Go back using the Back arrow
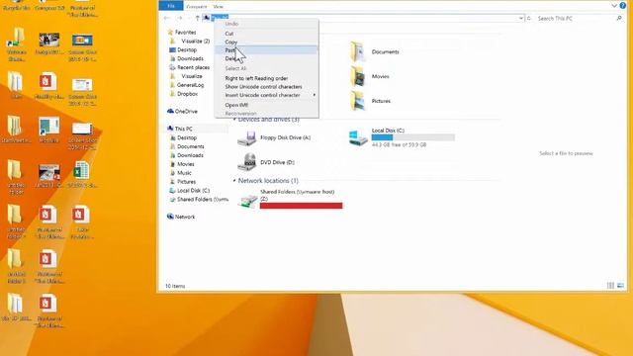 (167, 18)
